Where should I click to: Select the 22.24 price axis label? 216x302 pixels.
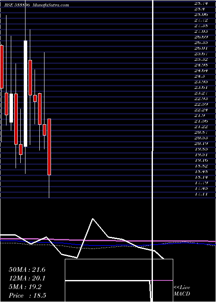click(201, 110)
